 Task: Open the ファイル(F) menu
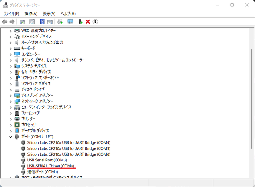click(x=12, y=14)
